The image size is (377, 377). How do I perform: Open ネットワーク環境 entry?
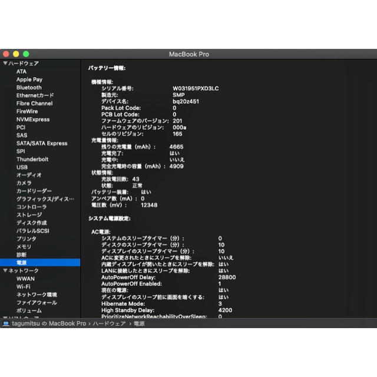[37, 295]
